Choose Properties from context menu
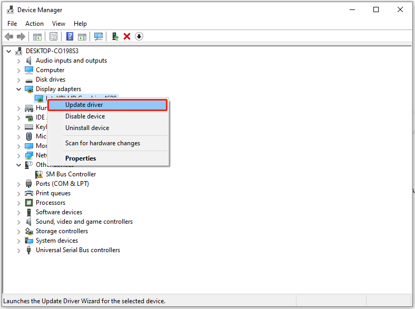The height and width of the screenshot is (309, 415). point(108,158)
